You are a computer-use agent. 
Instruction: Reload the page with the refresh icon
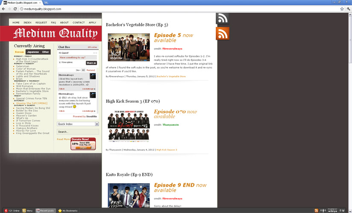[15, 9]
